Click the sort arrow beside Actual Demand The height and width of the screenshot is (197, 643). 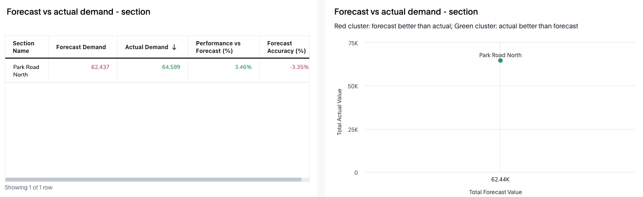point(174,47)
